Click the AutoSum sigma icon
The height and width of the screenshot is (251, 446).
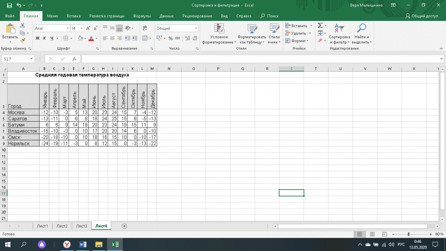[320, 25]
